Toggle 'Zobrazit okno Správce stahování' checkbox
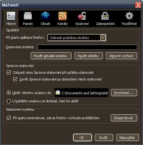This screenshot has width=143, height=145. (9, 72)
